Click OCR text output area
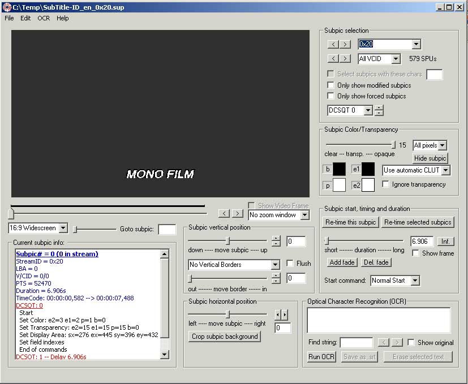 point(379,320)
